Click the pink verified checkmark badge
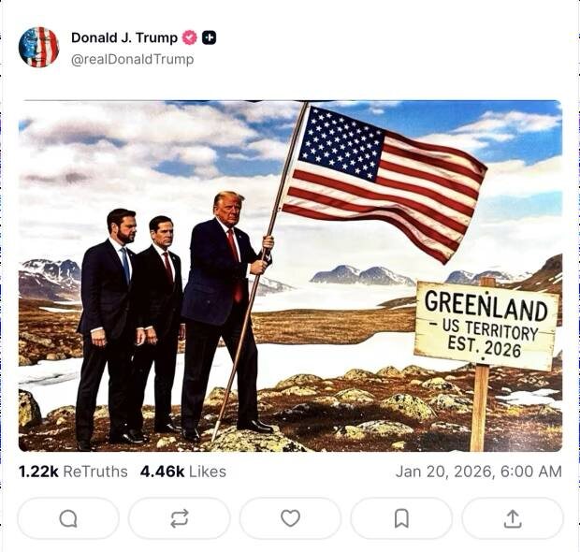The height and width of the screenshot is (552, 580). click(189, 37)
